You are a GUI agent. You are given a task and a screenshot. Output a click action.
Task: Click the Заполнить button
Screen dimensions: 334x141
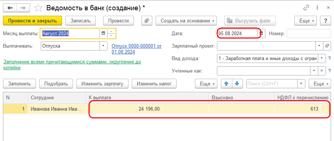tap(19, 84)
